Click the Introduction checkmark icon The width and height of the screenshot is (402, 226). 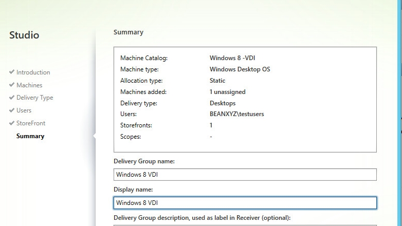(11, 72)
